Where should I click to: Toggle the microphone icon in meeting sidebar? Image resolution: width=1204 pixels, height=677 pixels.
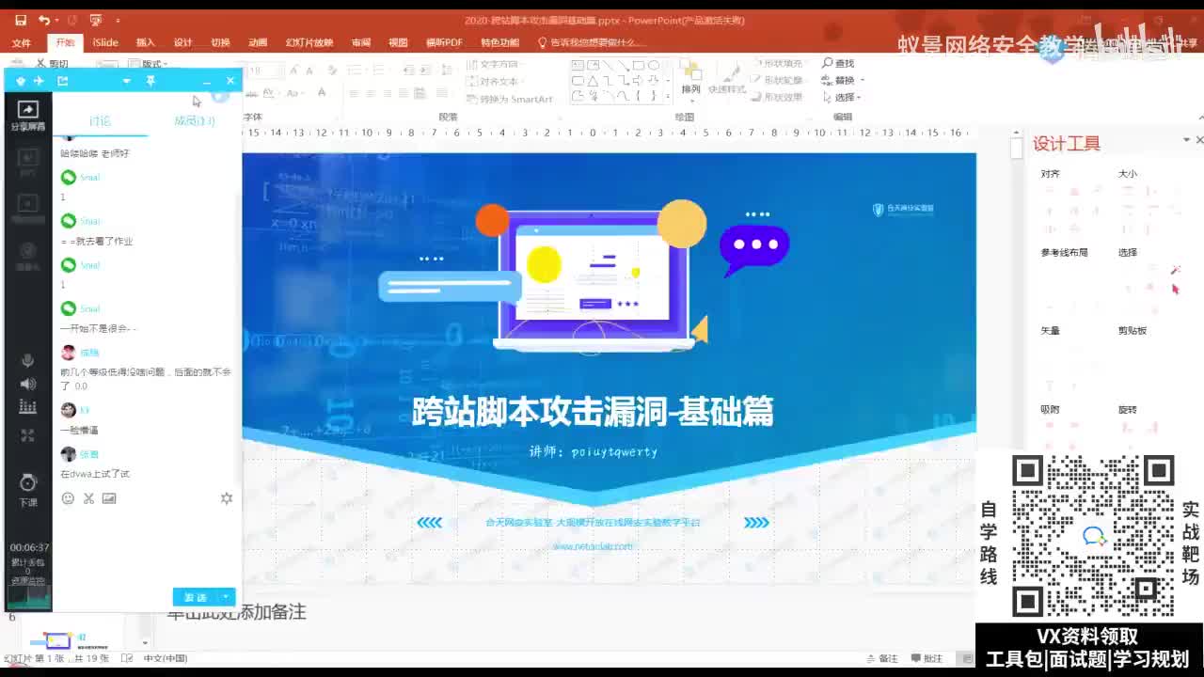[27, 361]
